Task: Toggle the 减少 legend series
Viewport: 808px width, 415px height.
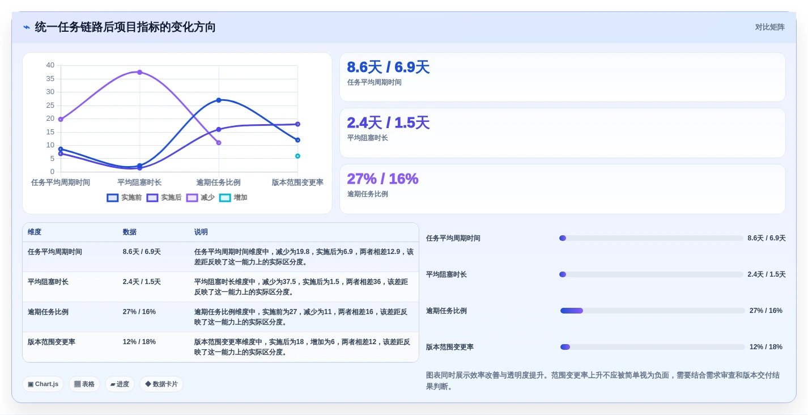Action: click(201, 198)
